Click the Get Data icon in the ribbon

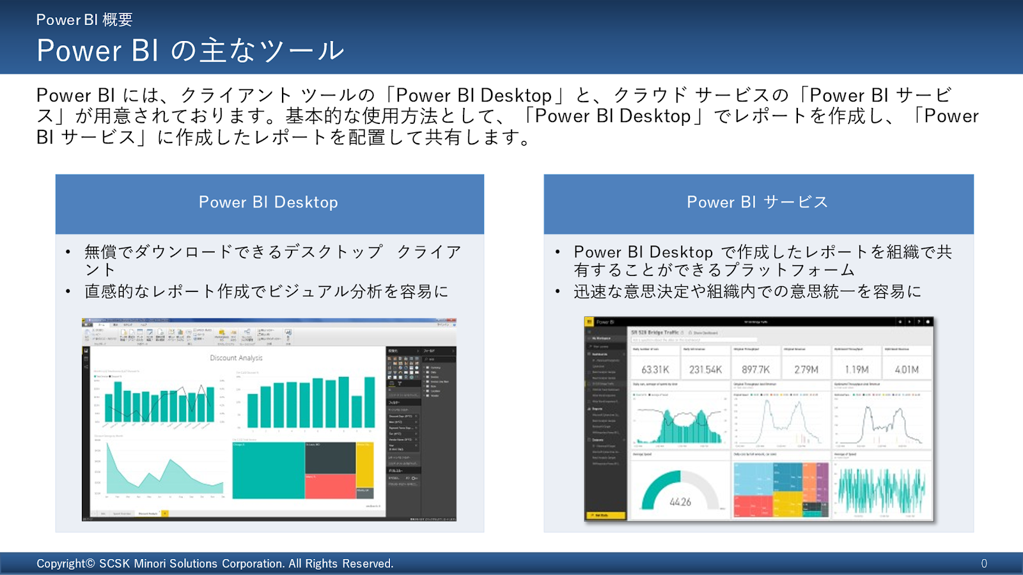[125, 334]
